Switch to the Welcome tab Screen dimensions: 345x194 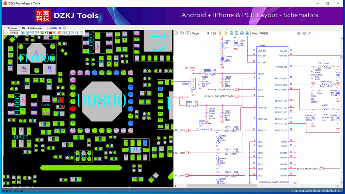(x=12, y=28)
